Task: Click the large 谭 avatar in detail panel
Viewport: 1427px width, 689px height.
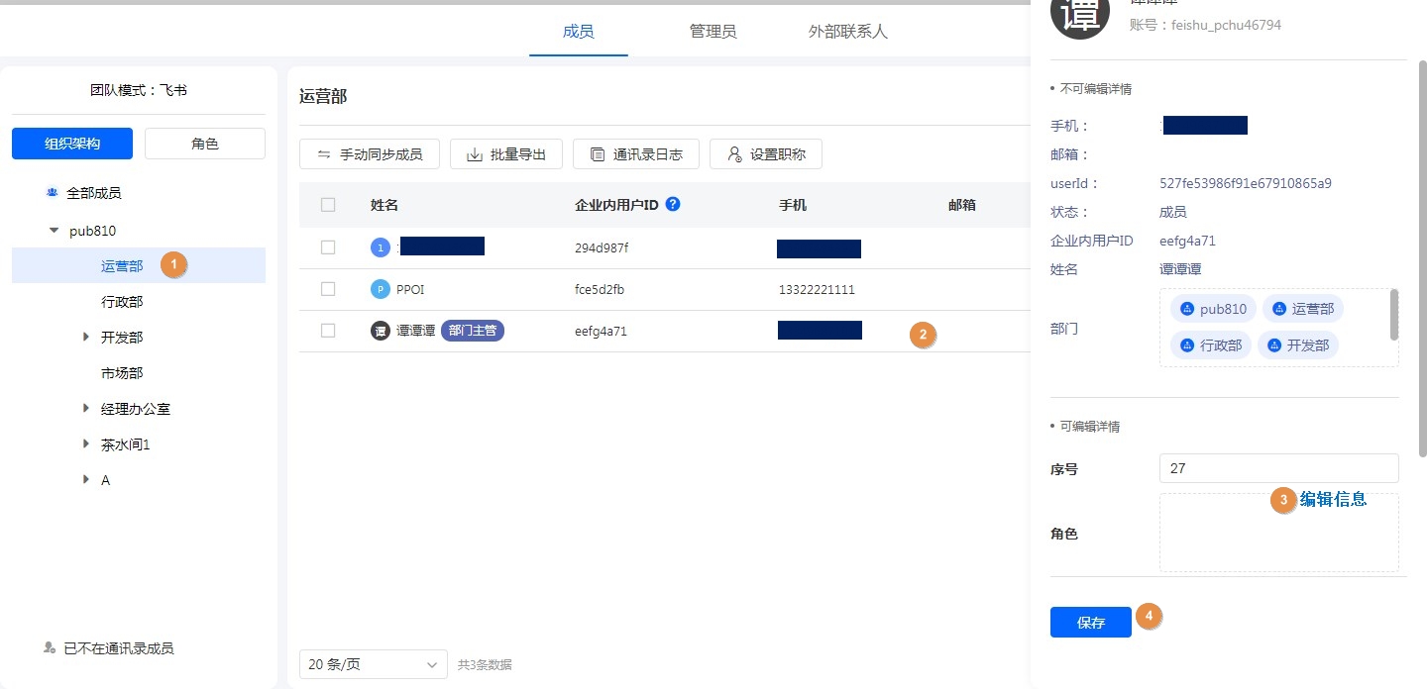Action: point(1079,15)
